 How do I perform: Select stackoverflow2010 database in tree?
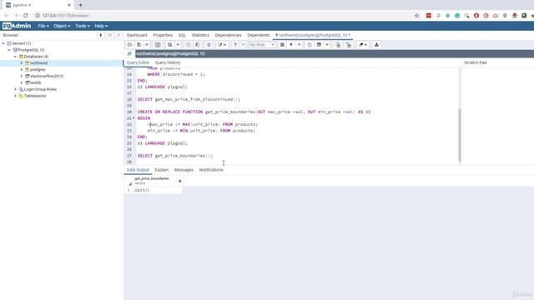(47, 76)
